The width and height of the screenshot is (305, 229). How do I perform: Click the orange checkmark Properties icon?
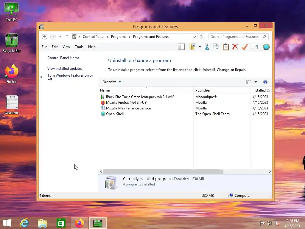point(245,47)
